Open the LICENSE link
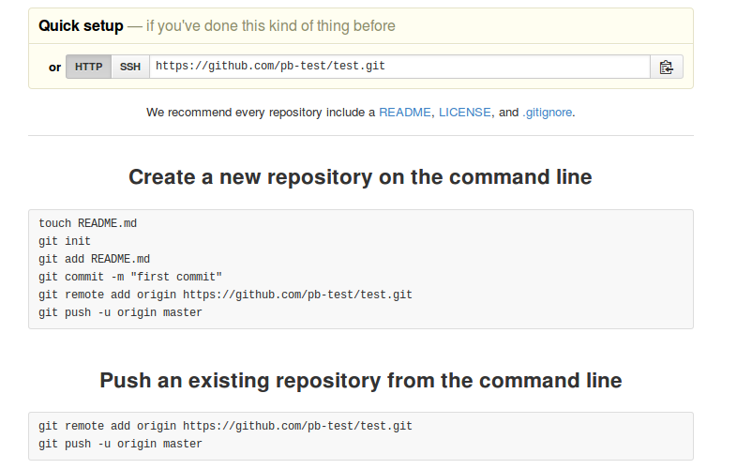The height and width of the screenshot is (469, 737). point(465,113)
